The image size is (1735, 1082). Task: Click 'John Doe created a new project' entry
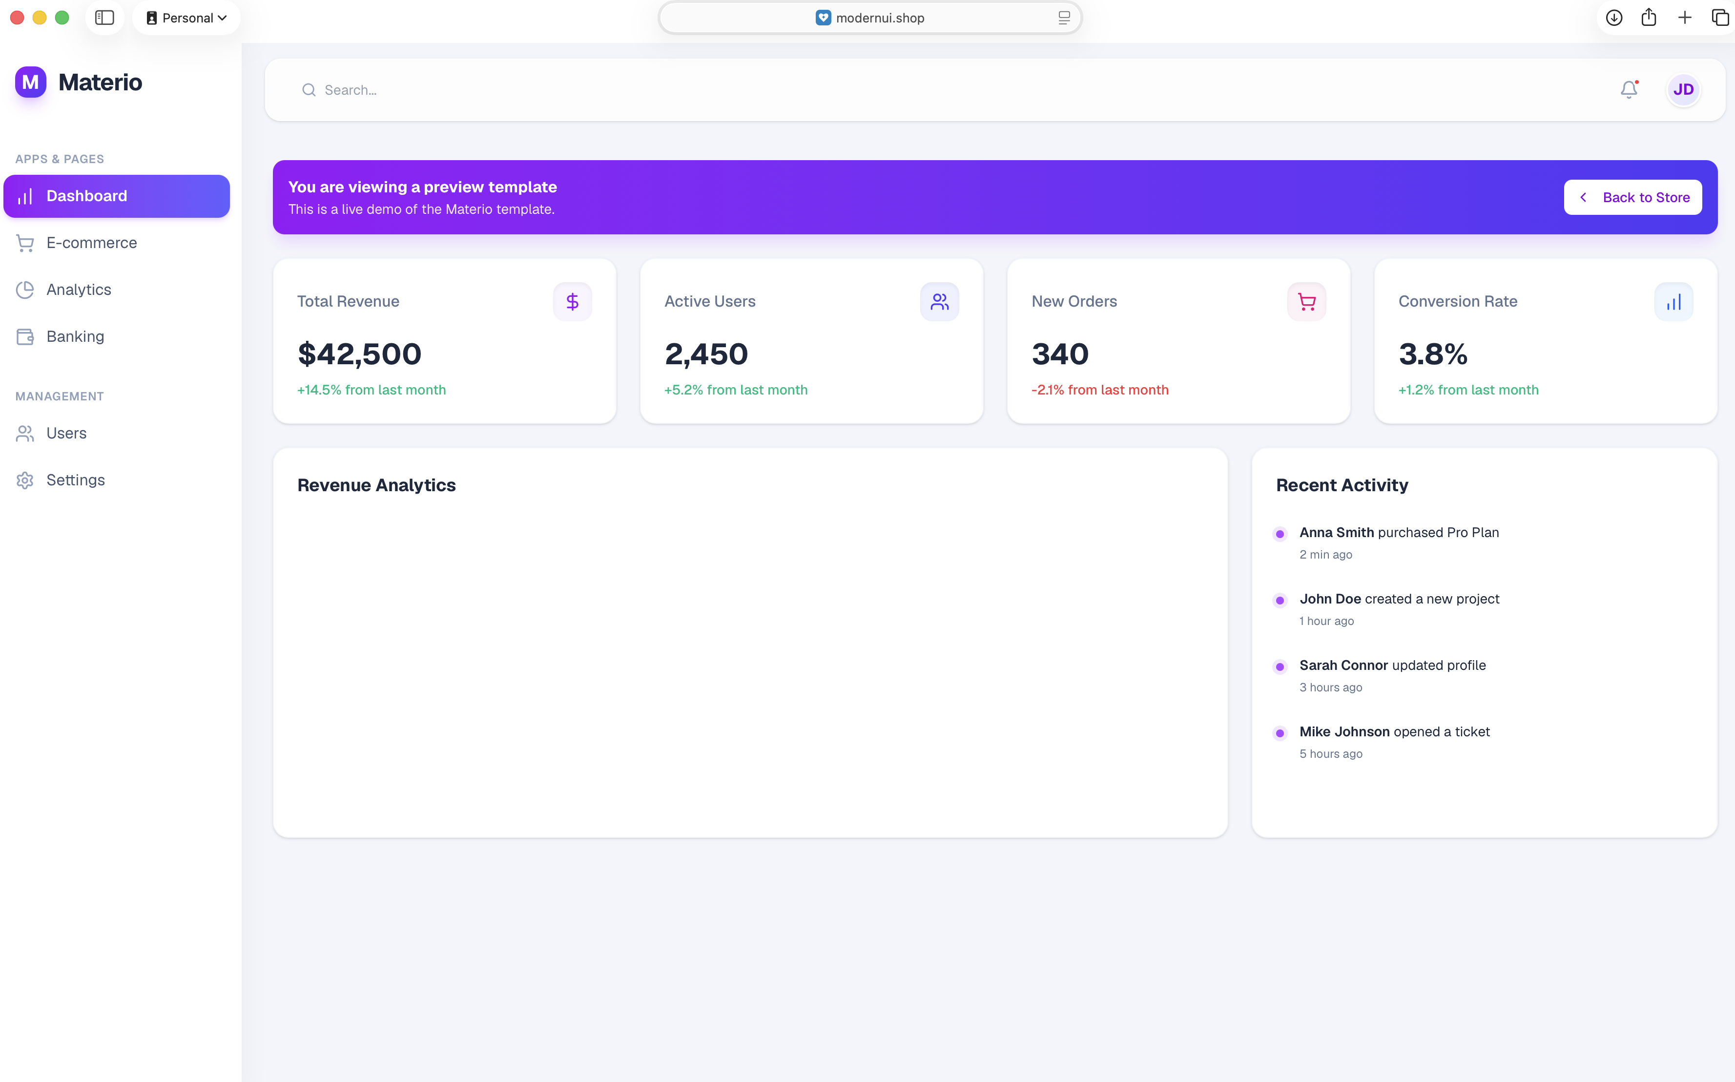click(x=1399, y=599)
